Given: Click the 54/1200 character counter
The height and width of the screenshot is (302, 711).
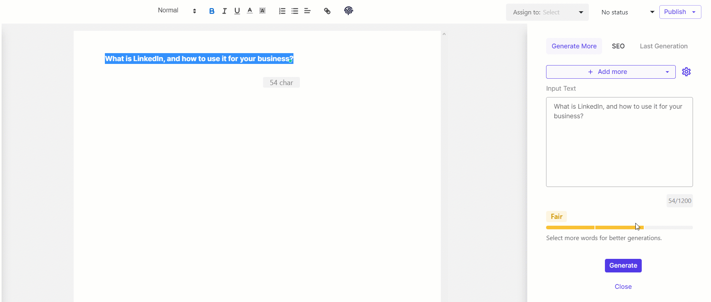Looking at the screenshot, I should pos(680,201).
